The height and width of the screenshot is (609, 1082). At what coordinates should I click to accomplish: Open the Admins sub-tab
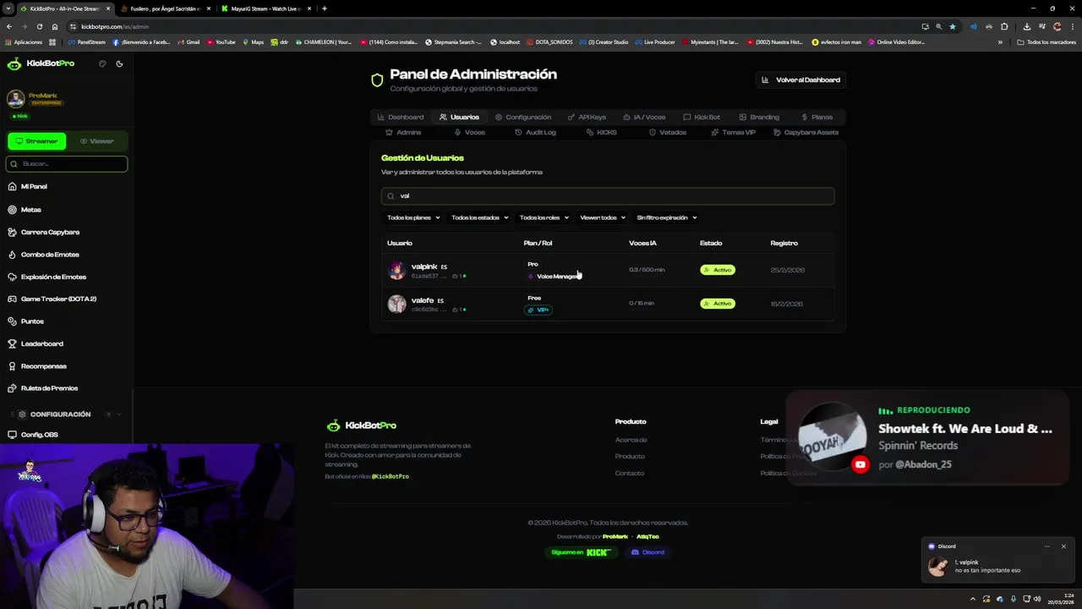coord(403,132)
